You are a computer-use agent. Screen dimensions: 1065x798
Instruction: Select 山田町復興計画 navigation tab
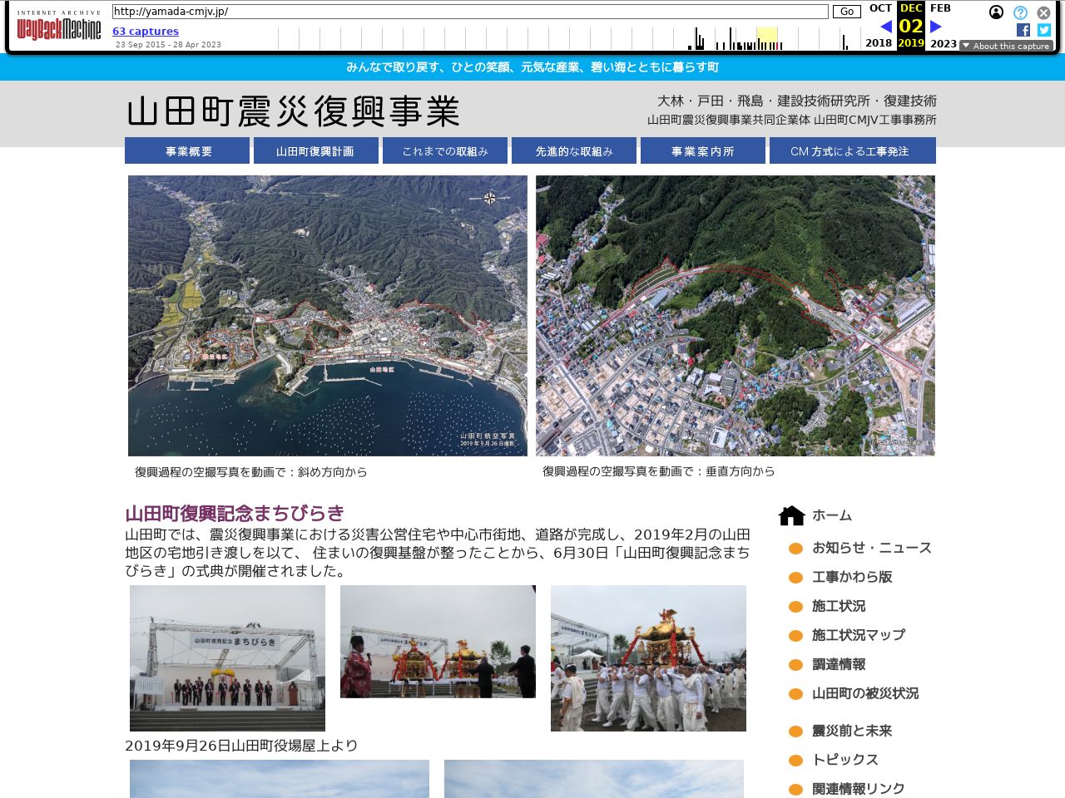(315, 151)
